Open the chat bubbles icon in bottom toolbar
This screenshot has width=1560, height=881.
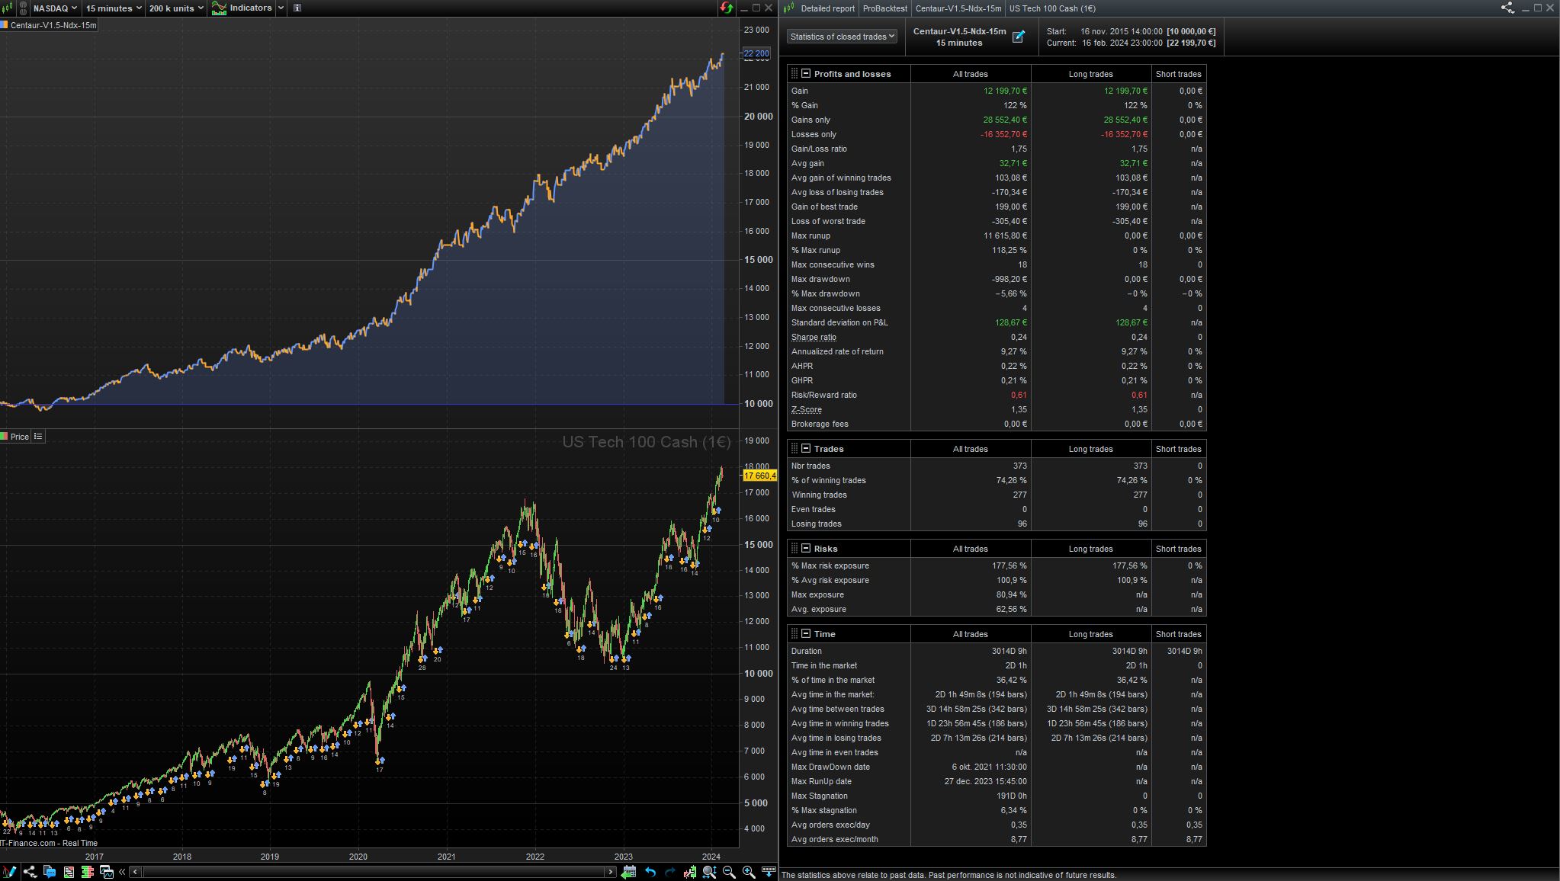tap(50, 872)
